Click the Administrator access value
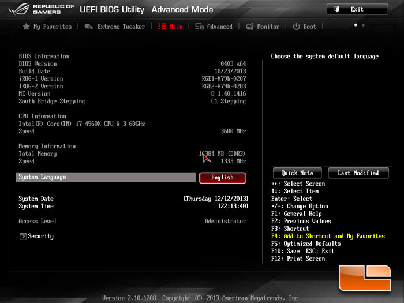 225,221
